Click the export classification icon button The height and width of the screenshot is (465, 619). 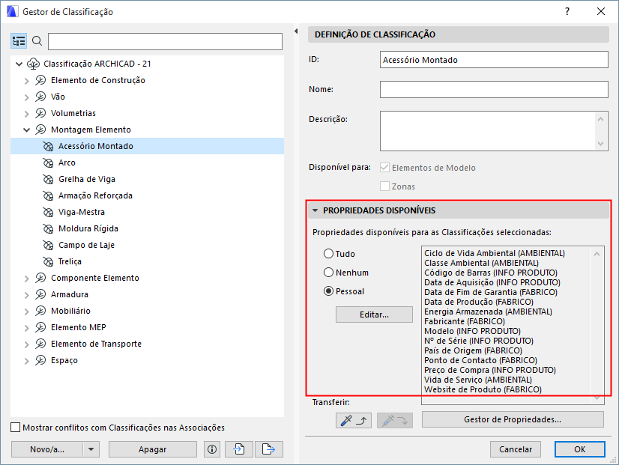coord(269,449)
